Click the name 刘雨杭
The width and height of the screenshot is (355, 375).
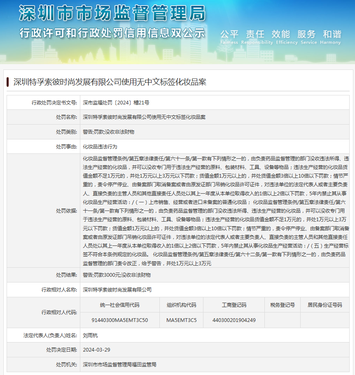click(x=90, y=335)
